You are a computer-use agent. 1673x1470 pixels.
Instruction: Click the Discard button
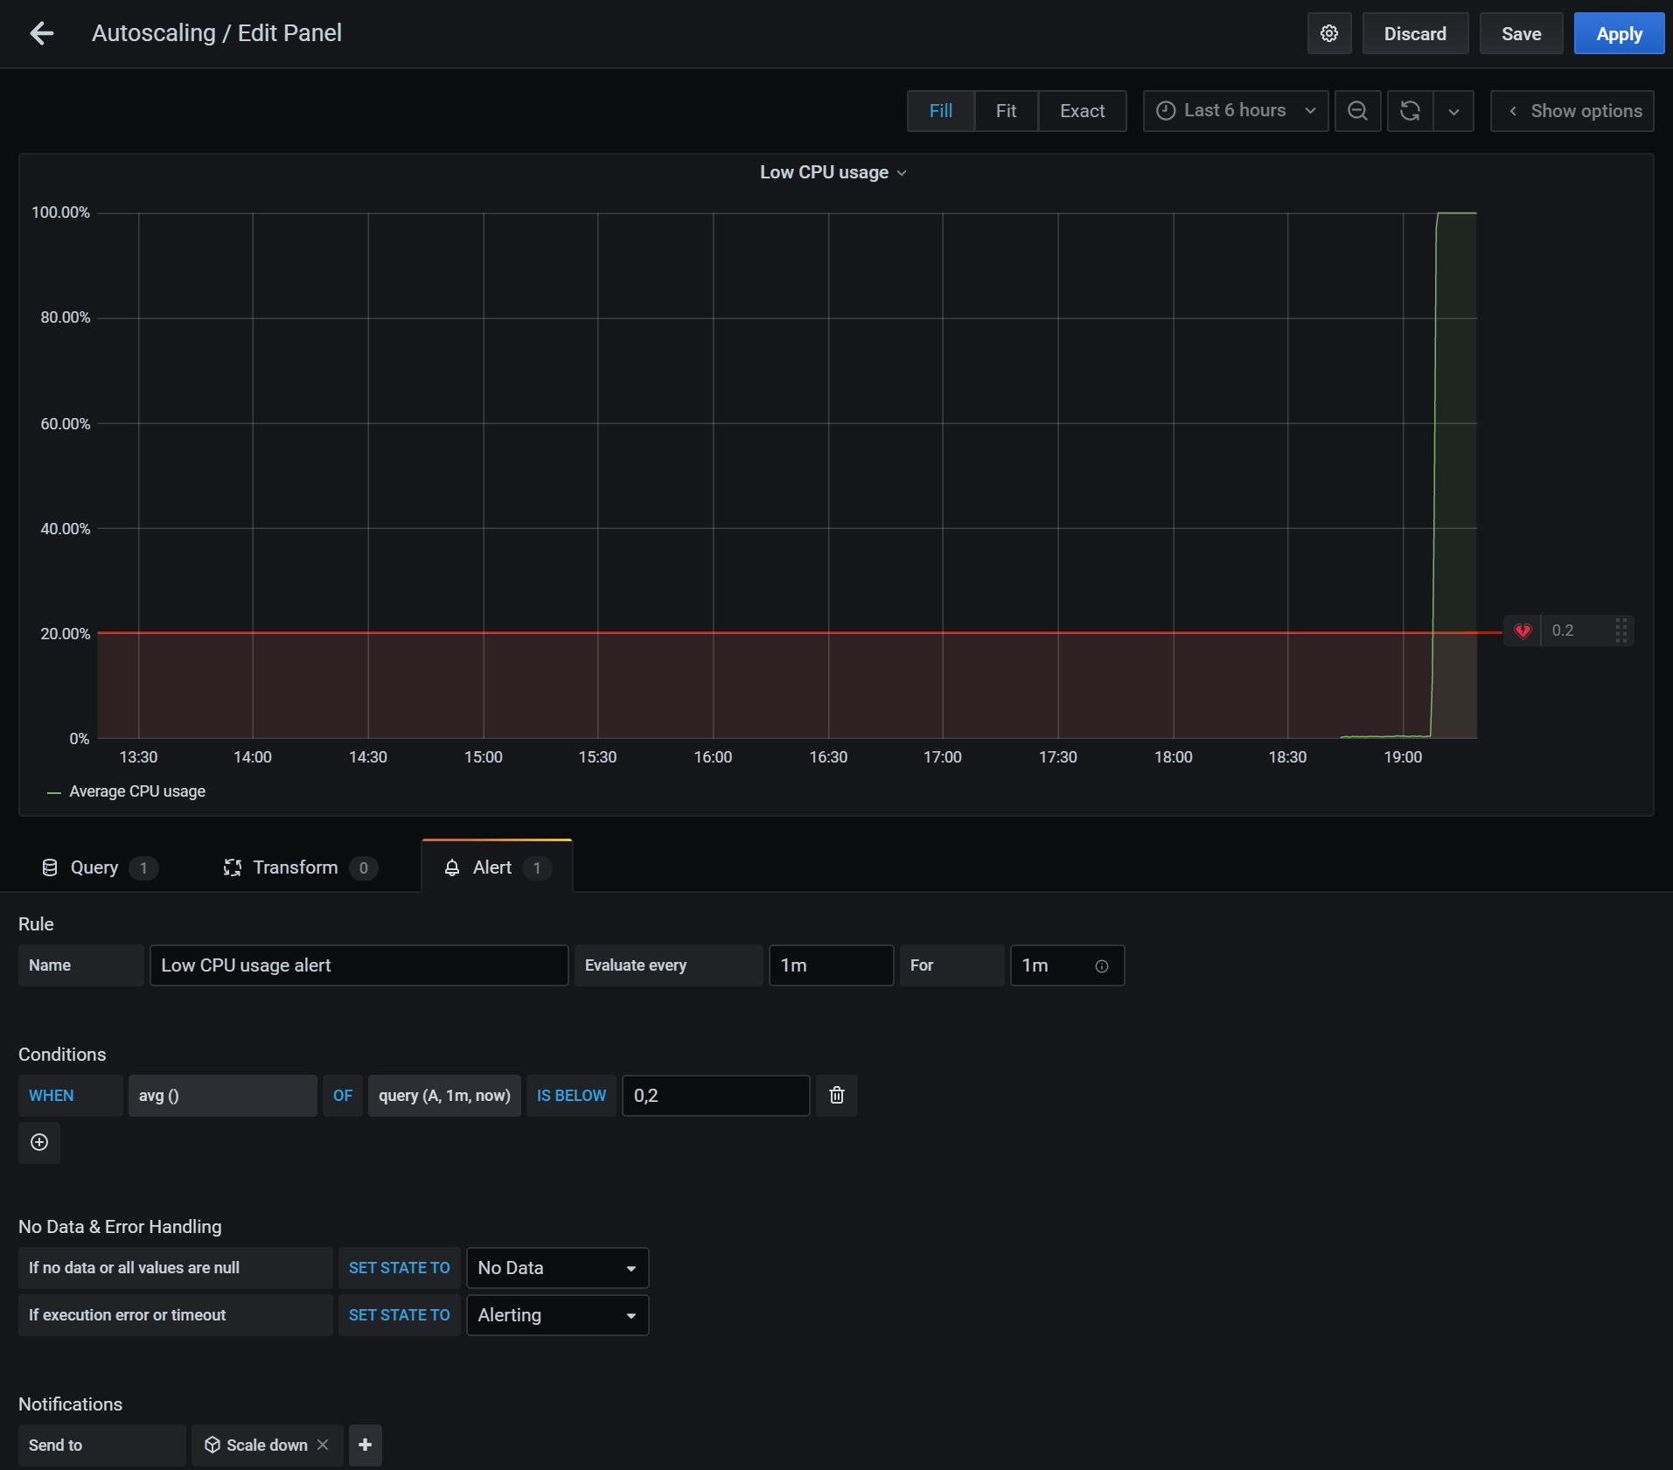coord(1414,33)
